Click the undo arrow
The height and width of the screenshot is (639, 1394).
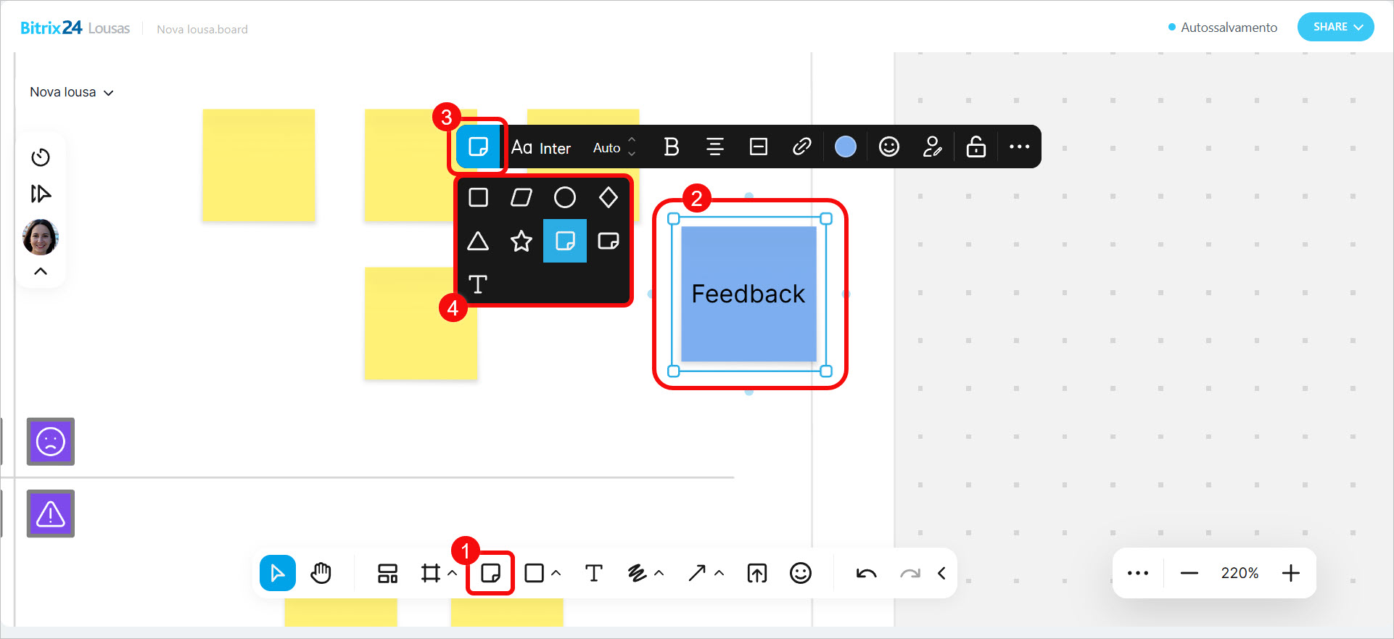[x=866, y=573]
